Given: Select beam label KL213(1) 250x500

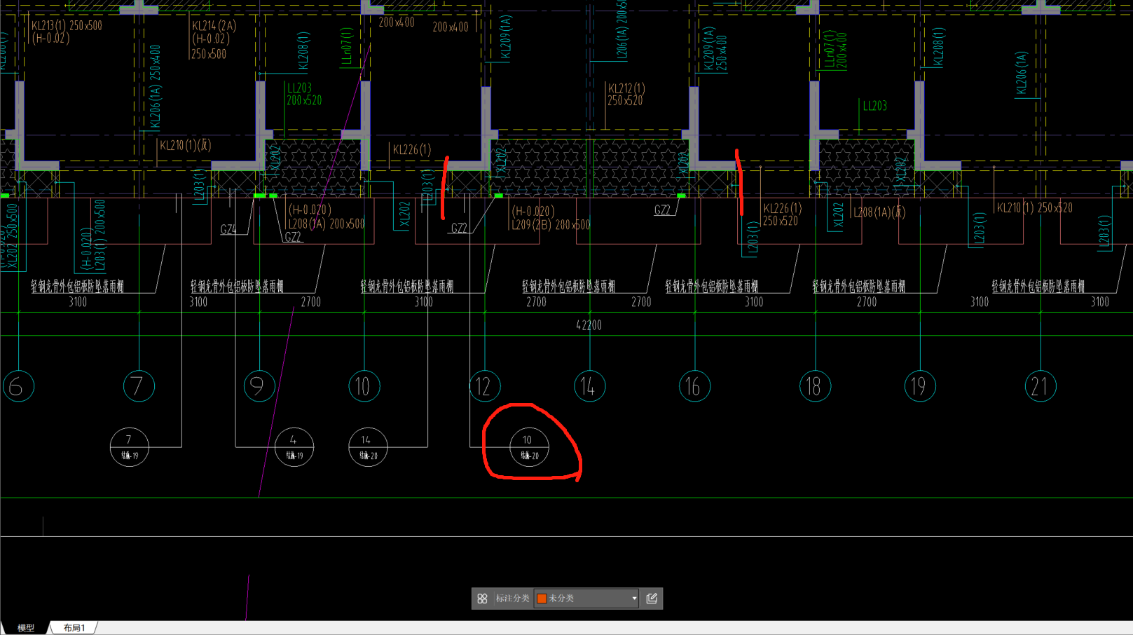Looking at the screenshot, I should pyautogui.click(x=67, y=26).
